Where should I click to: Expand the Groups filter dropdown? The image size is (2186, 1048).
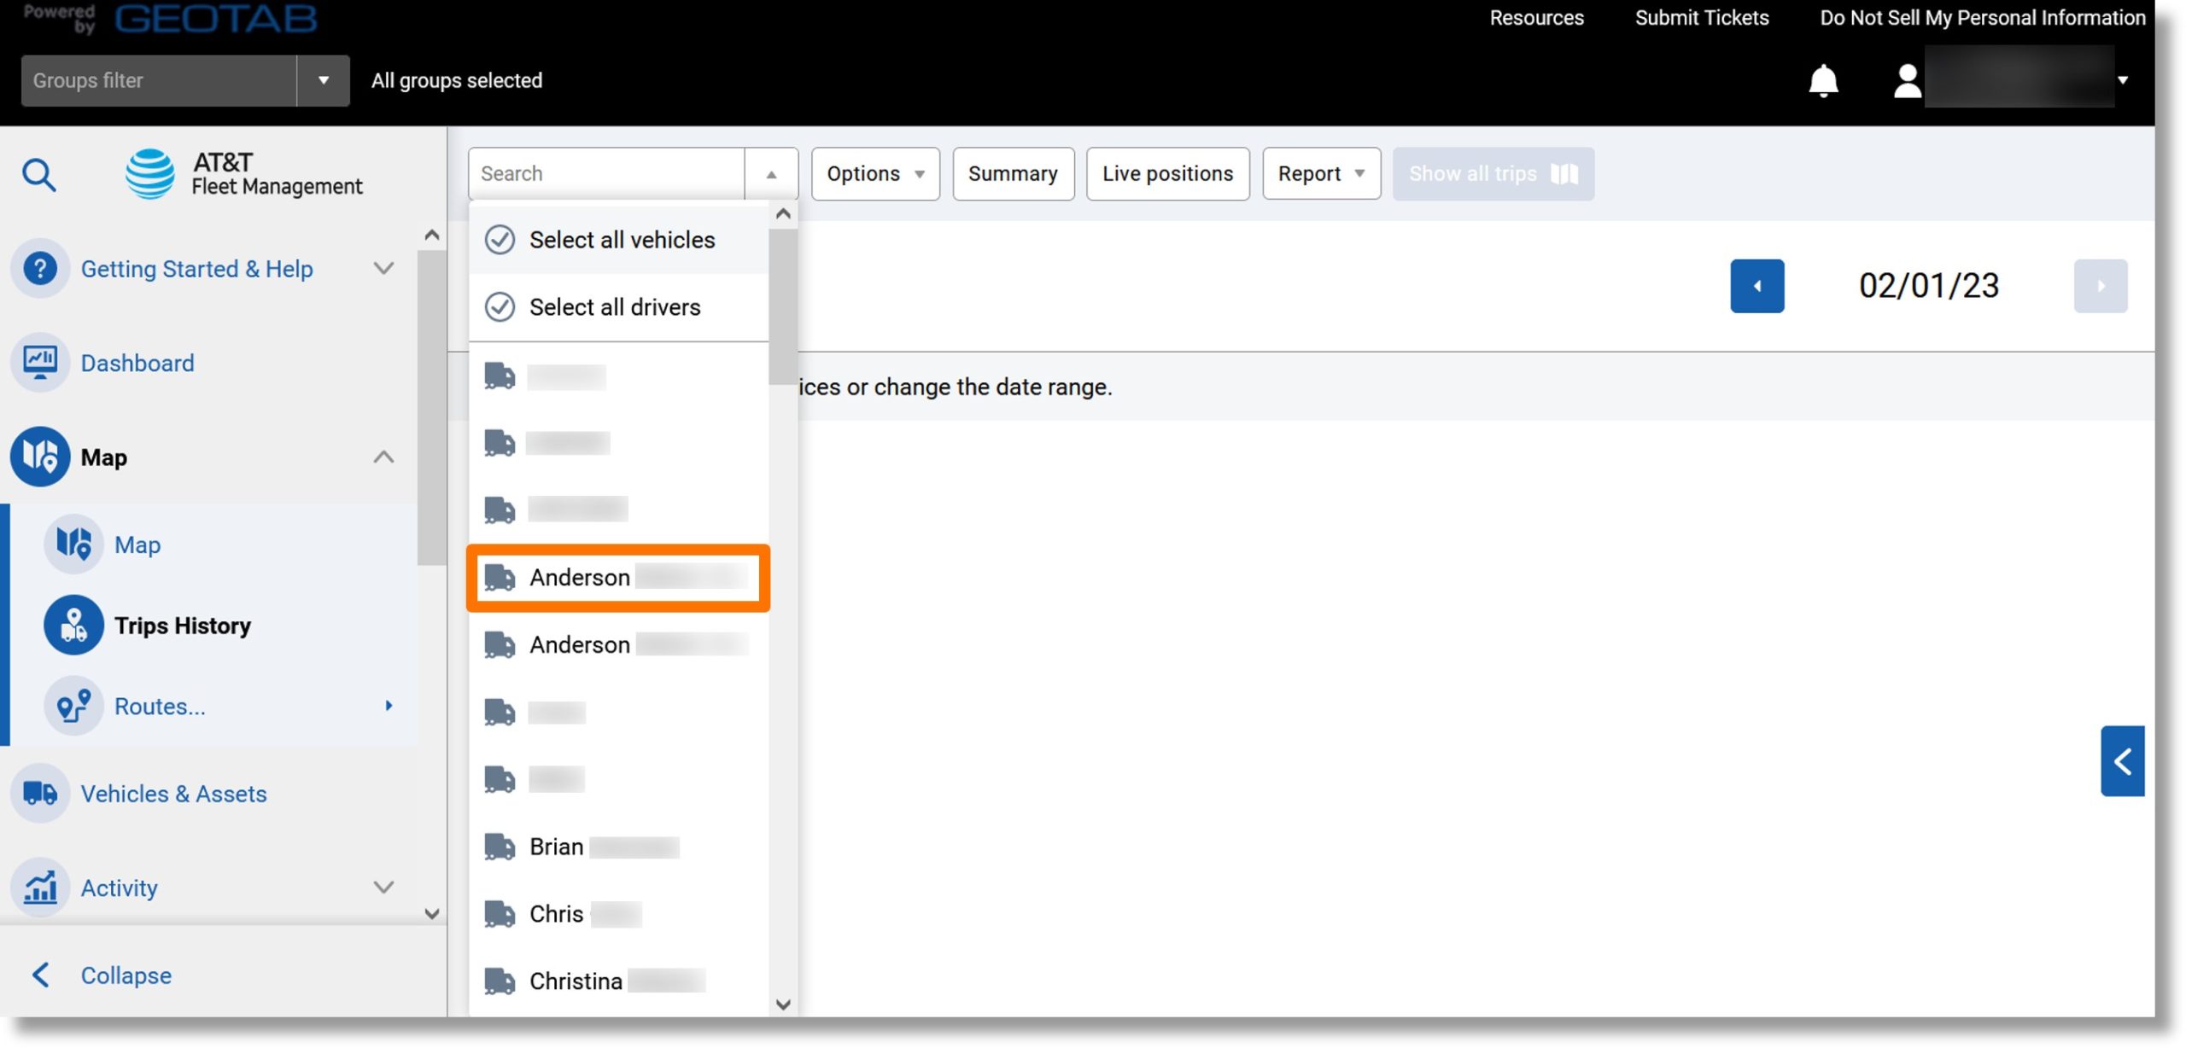tap(322, 79)
